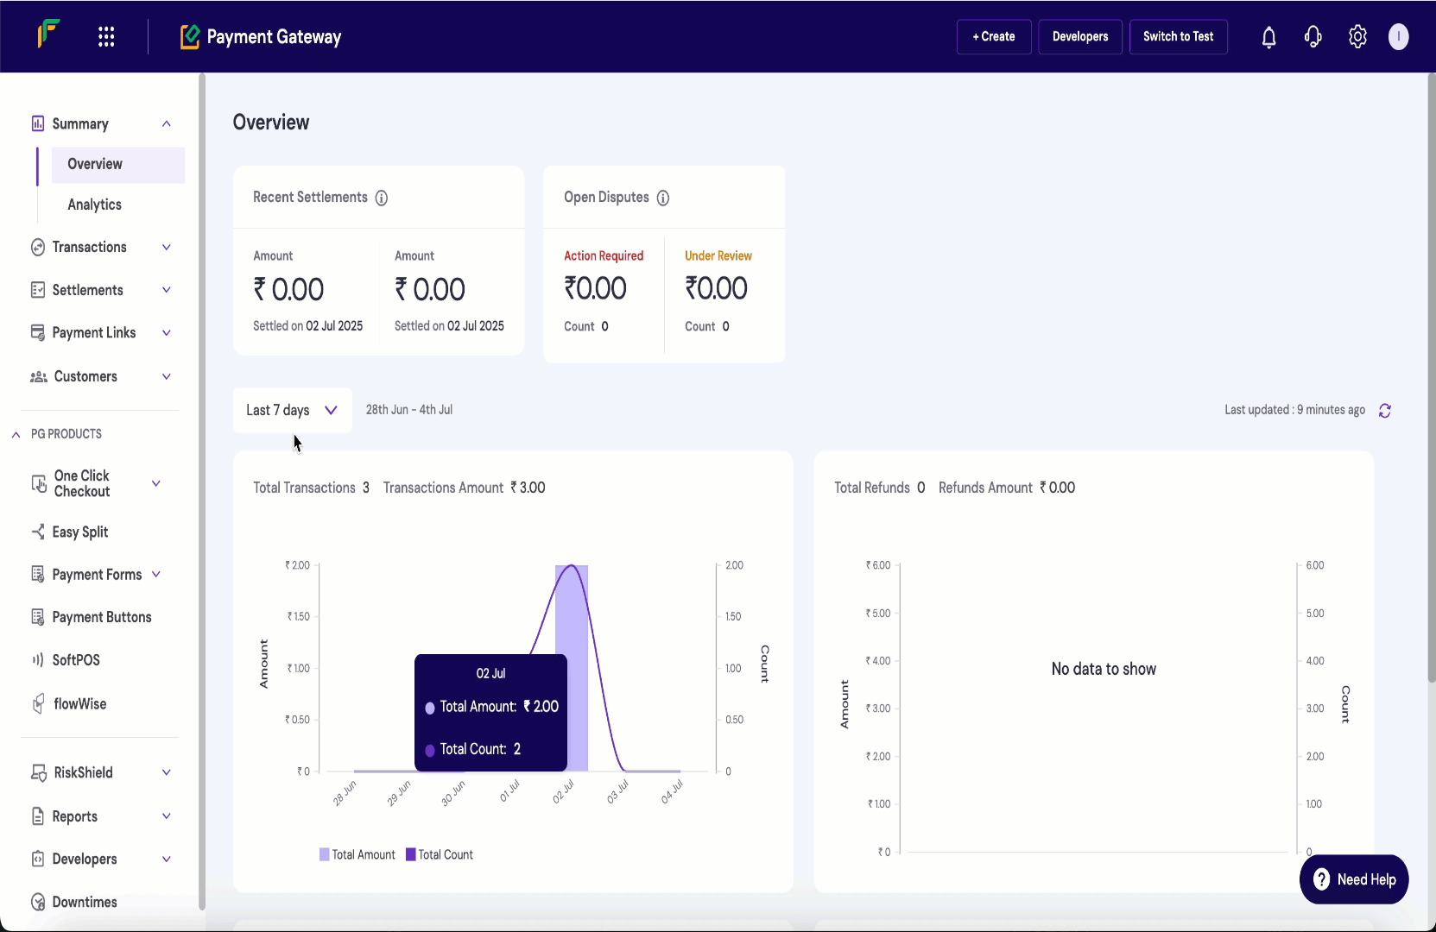Click the Summary sidebar icon

pos(37,123)
